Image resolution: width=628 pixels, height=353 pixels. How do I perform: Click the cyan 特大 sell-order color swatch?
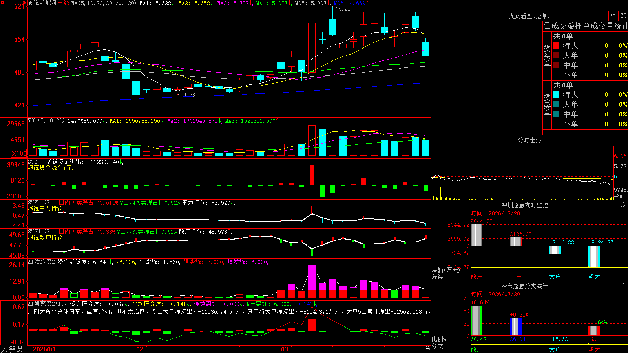tap(556, 95)
